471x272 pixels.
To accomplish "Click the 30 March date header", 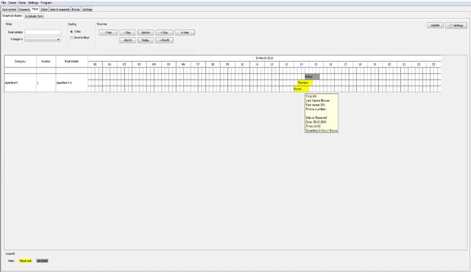I will click(x=264, y=58).
